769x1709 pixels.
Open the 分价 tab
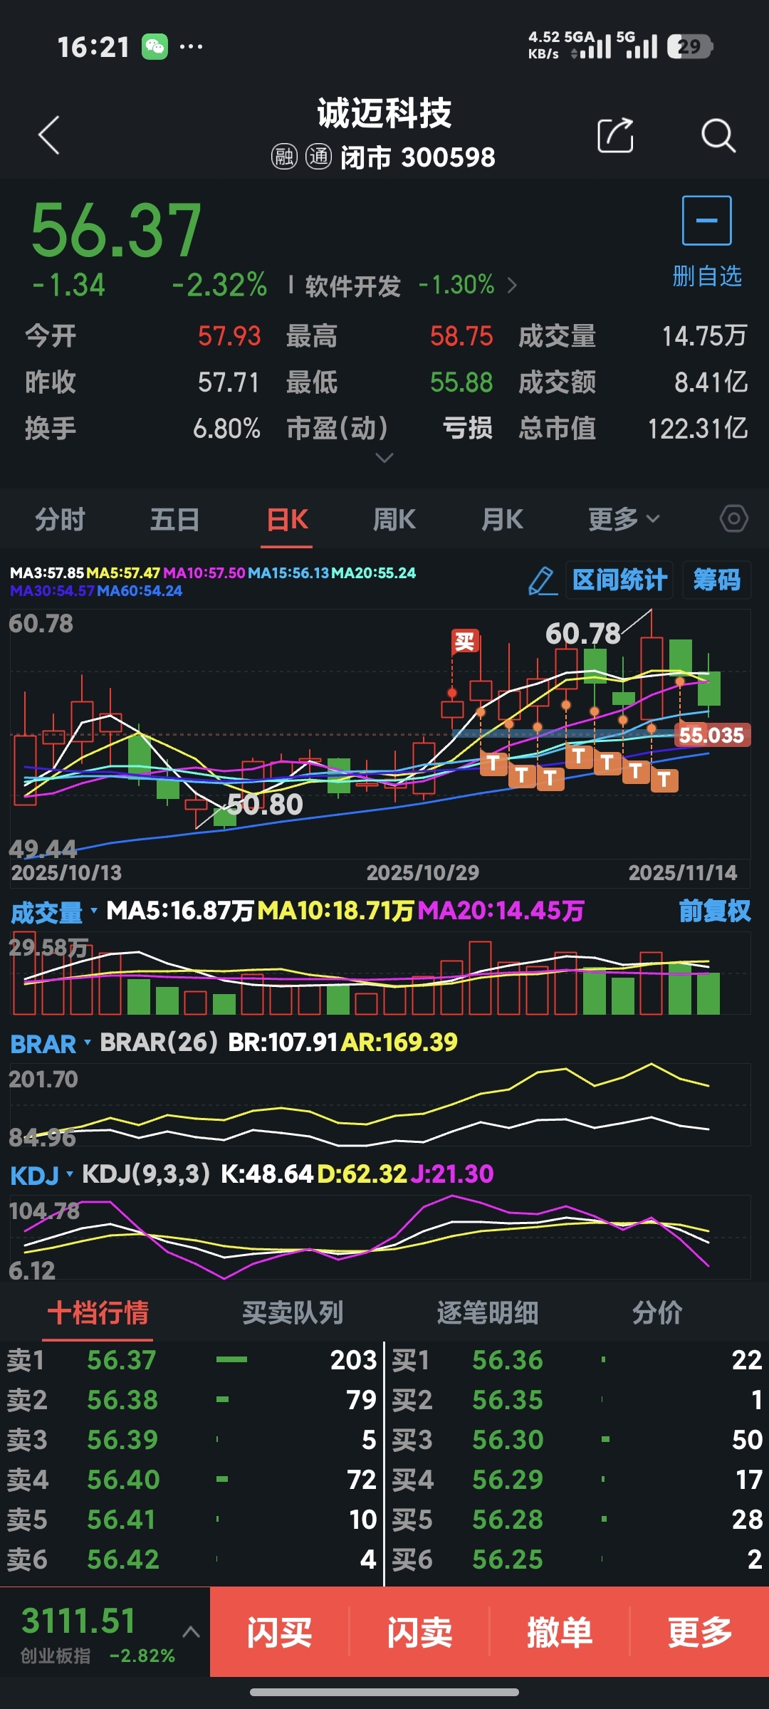pos(657,1312)
